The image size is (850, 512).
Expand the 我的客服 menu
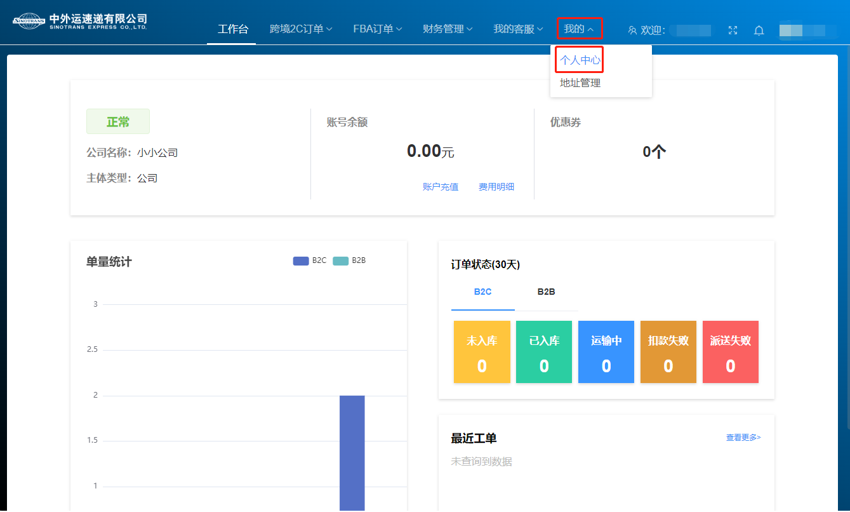coord(518,29)
